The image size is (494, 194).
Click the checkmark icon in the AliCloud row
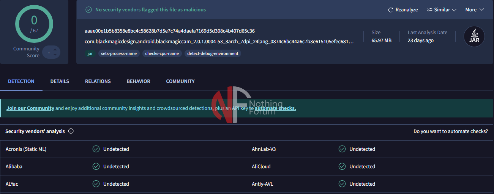(342, 166)
